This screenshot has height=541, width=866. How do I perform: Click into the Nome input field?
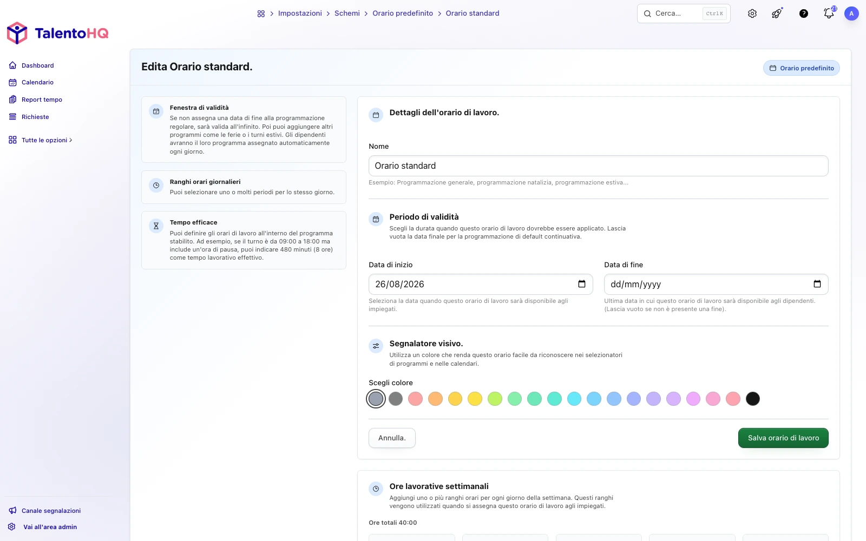coord(599,166)
